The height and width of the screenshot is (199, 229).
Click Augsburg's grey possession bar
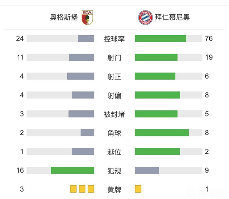coord(86,38)
